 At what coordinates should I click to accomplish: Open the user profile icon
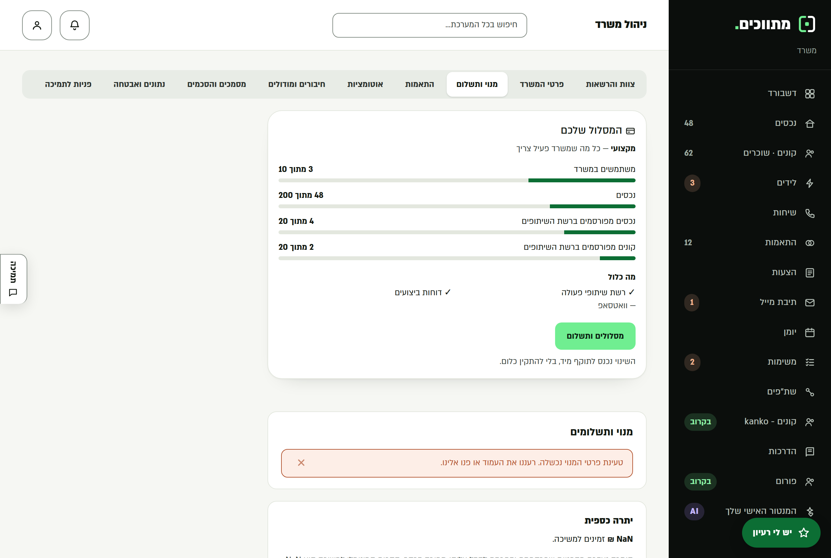(x=37, y=25)
